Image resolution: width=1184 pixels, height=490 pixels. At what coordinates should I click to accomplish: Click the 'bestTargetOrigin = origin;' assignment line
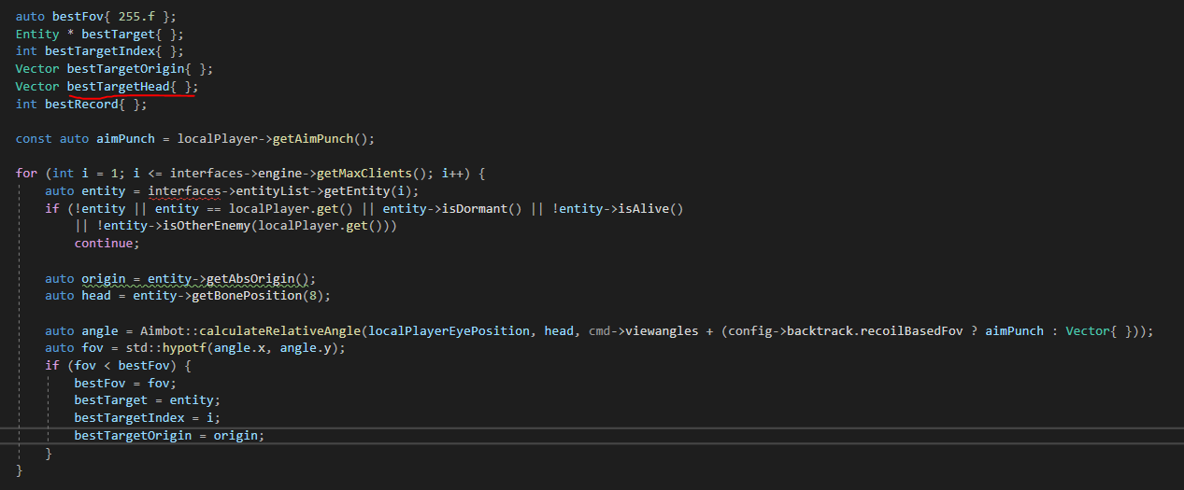click(169, 435)
